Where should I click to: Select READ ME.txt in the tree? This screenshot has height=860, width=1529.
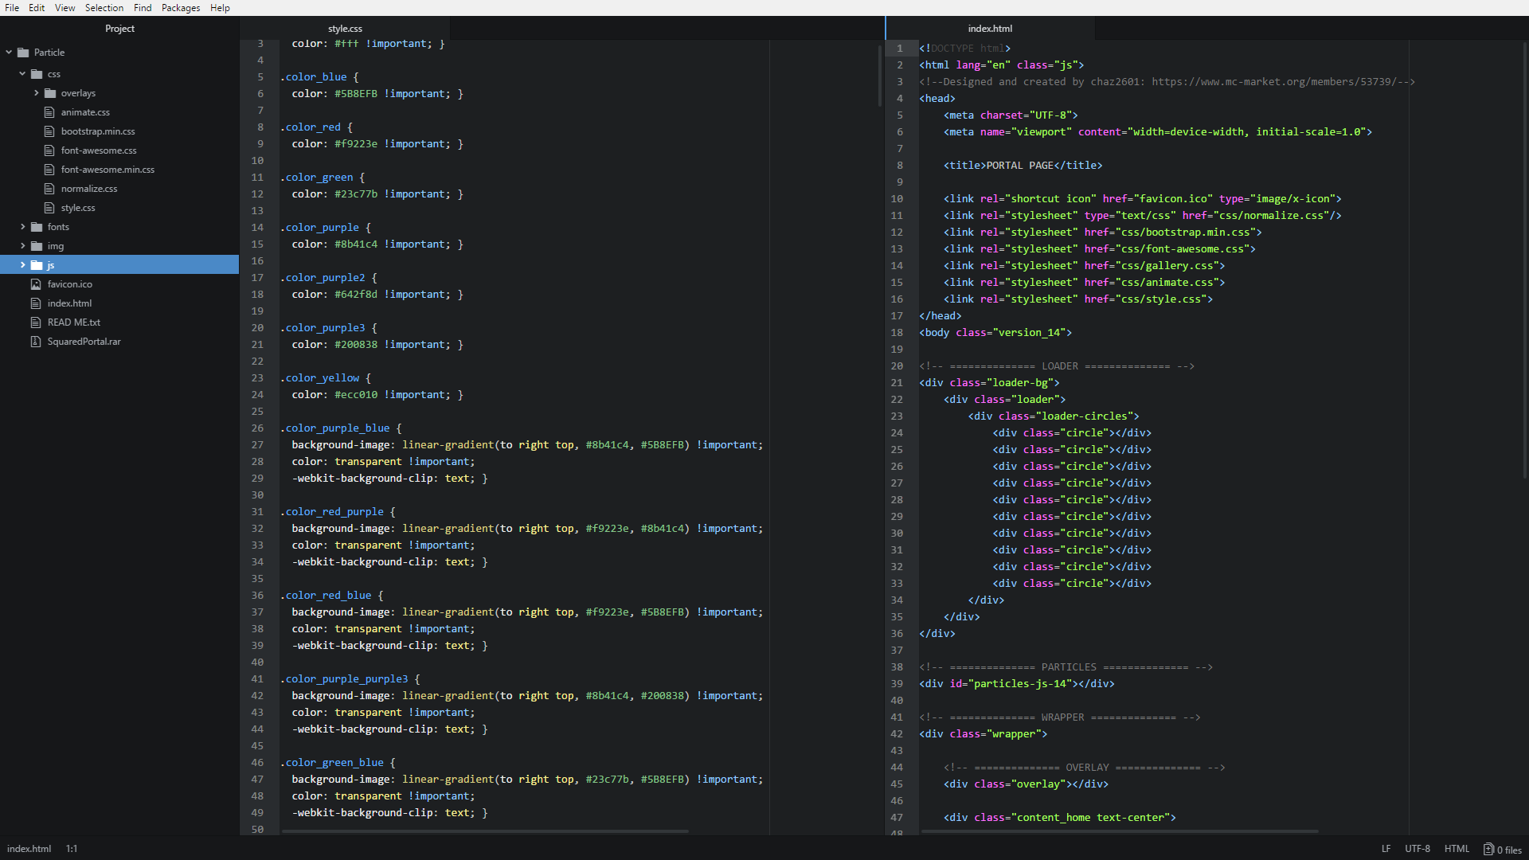coord(74,322)
